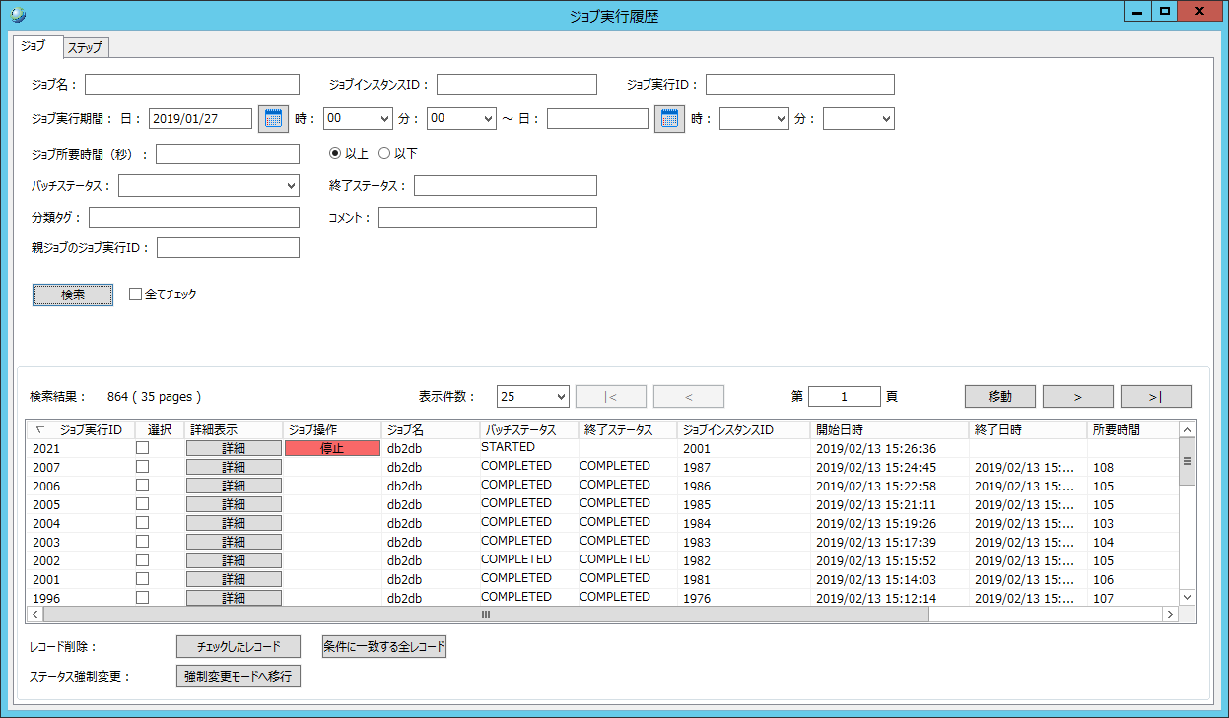
Task: Go to next page of results
Action: [1077, 396]
